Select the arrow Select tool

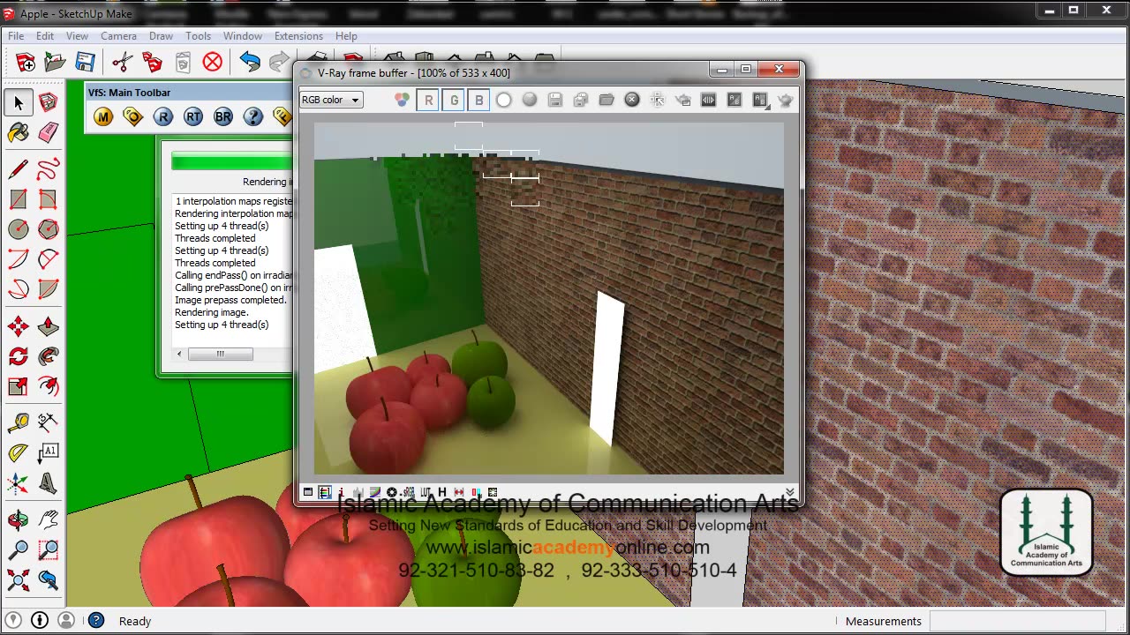19,103
